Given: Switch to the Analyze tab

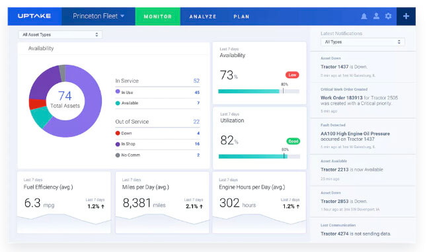Looking at the screenshot, I should point(203,17).
